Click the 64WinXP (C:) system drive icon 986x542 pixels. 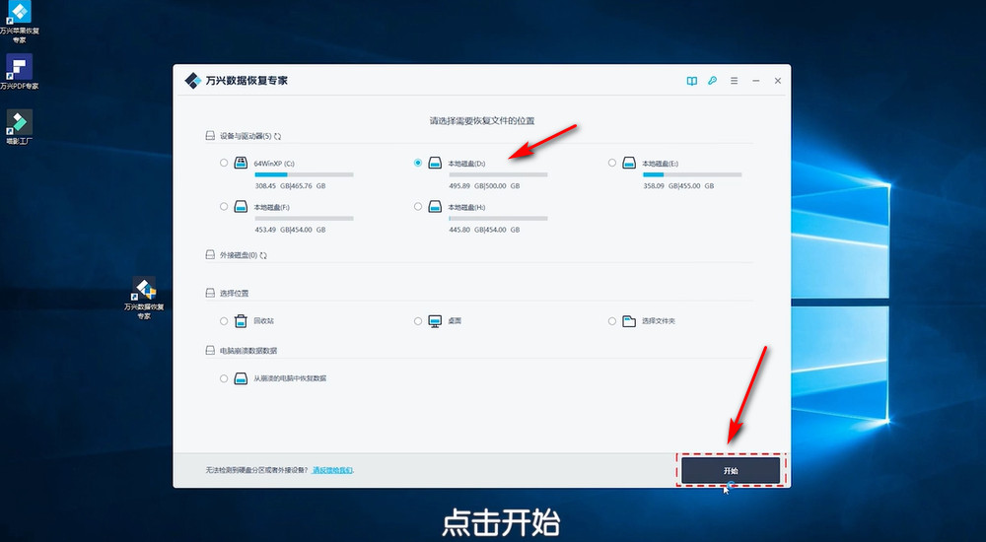click(x=241, y=163)
